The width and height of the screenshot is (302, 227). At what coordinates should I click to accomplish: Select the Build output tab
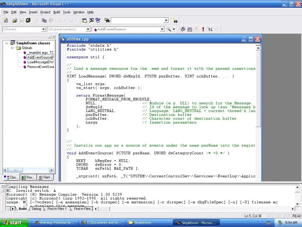pos(22,209)
